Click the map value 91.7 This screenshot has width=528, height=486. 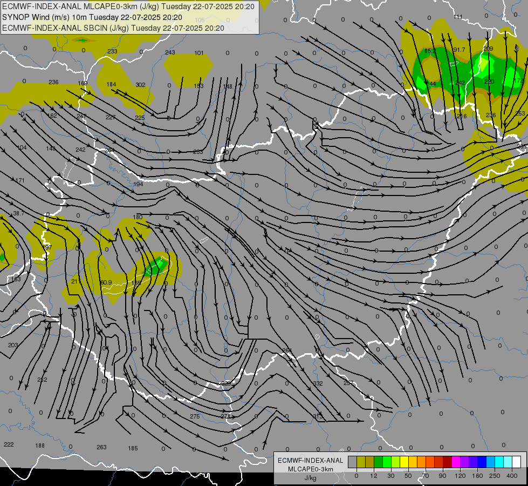(459, 50)
